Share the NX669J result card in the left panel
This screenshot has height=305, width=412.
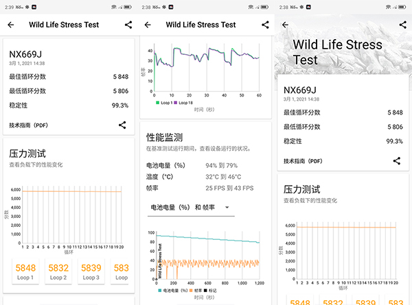(x=122, y=125)
